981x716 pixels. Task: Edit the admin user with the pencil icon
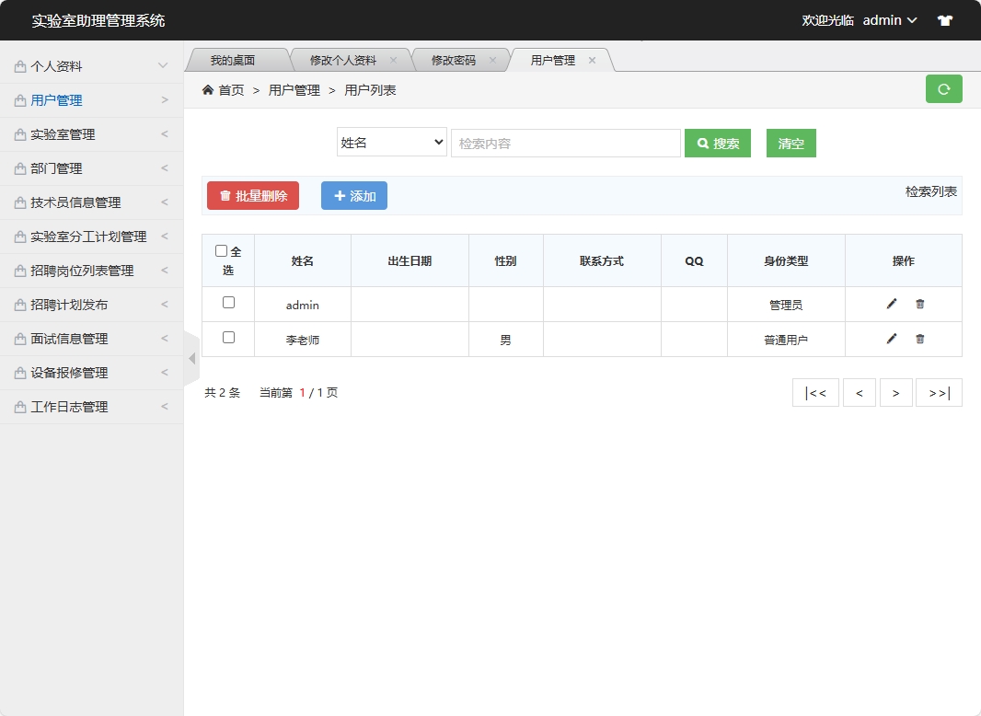pos(890,304)
